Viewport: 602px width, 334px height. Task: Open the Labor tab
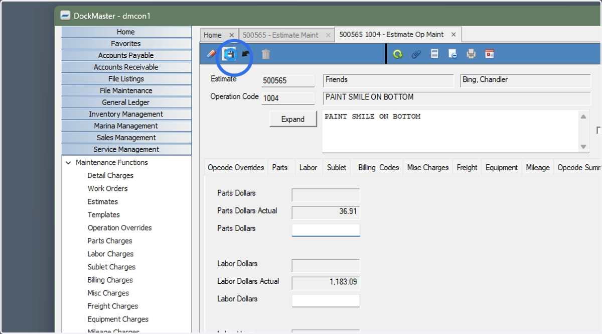[x=308, y=168]
